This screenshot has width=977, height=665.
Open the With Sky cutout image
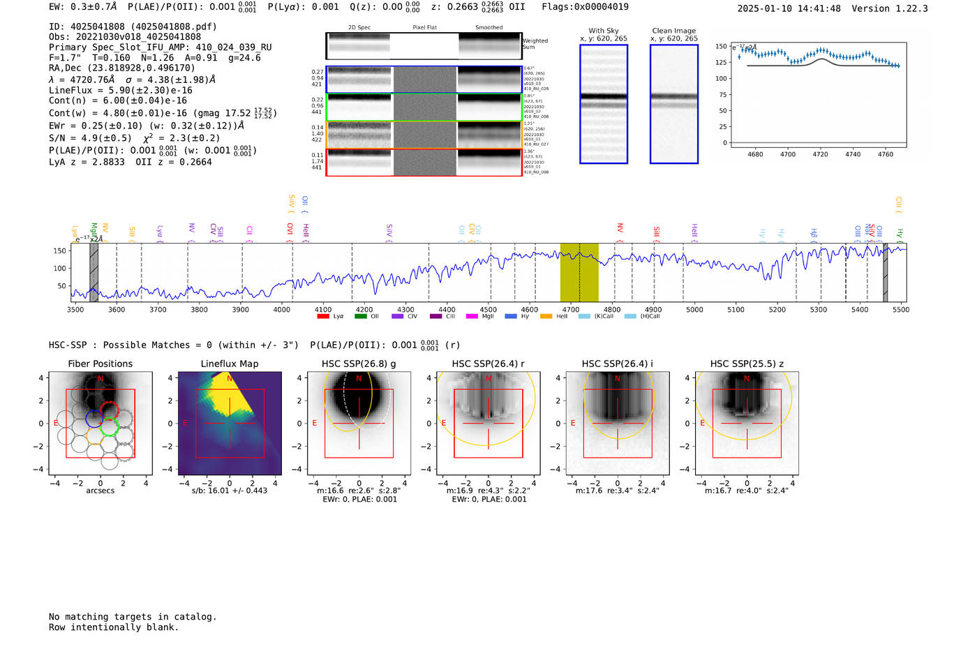[604, 104]
